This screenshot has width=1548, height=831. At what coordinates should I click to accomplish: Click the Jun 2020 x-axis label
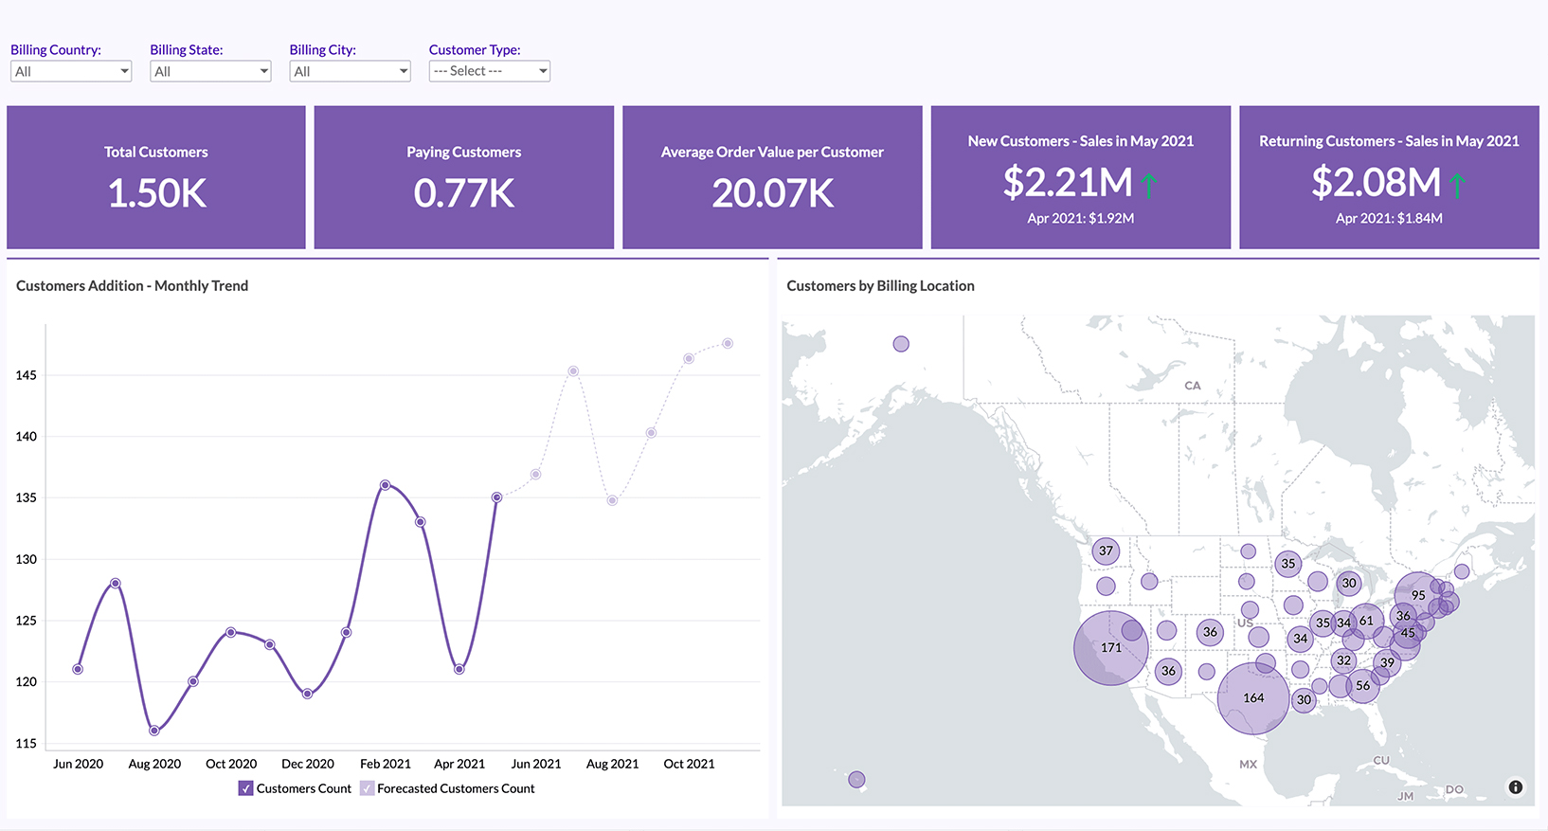[78, 764]
